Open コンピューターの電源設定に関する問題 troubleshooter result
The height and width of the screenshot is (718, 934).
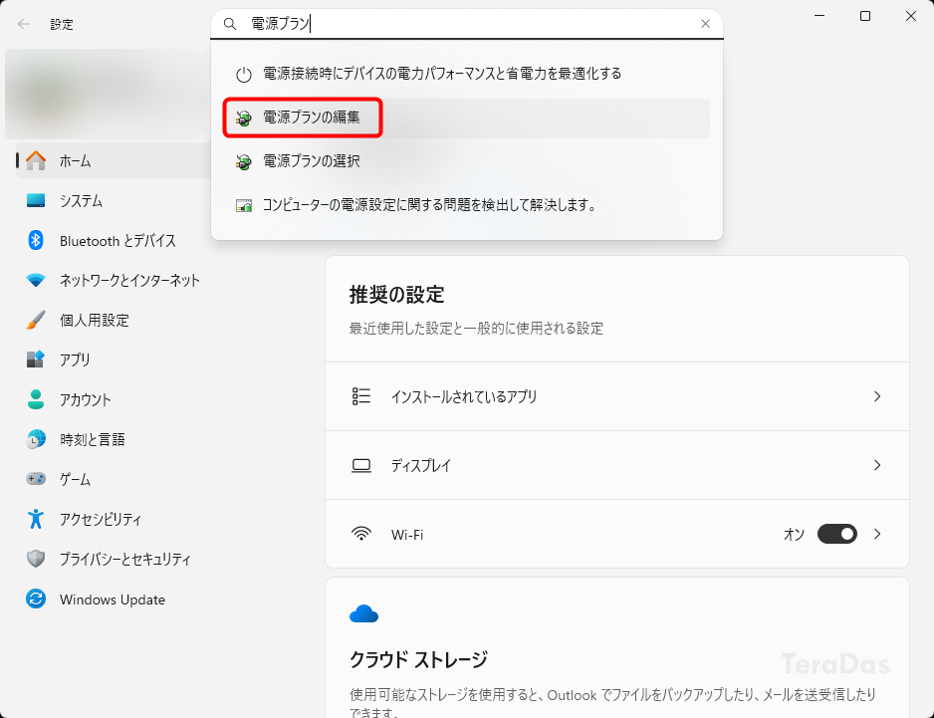[467, 205]
